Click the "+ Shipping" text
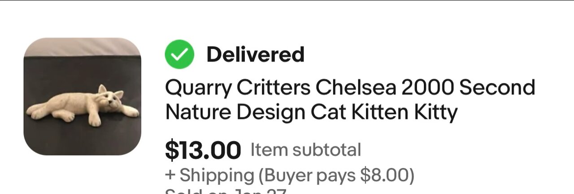 [x=209, y=176]
